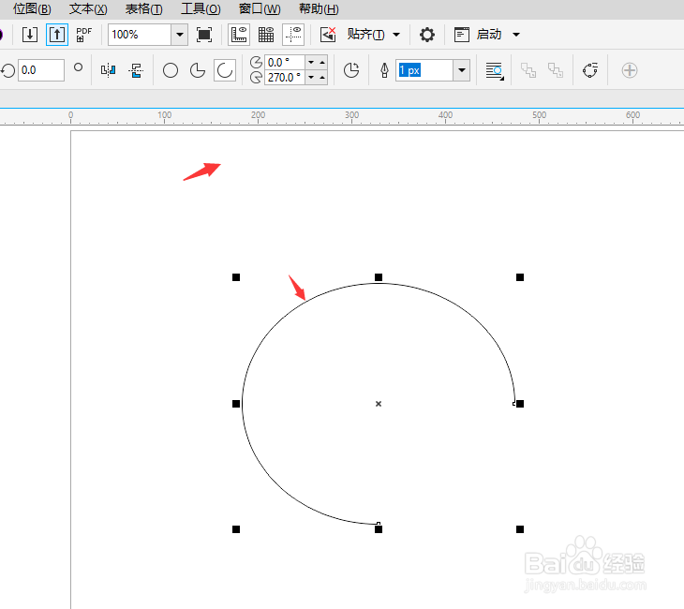Click the outline pen icon

point(384,70)
